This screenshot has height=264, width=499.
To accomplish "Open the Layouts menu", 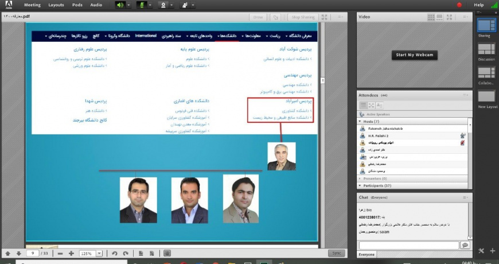I will [56, 5].
